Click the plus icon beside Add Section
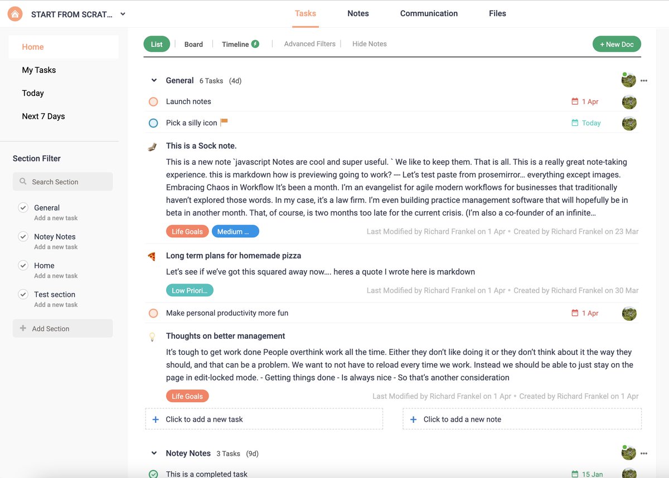This screenshot has height=478, width=669. click(22, 328)
